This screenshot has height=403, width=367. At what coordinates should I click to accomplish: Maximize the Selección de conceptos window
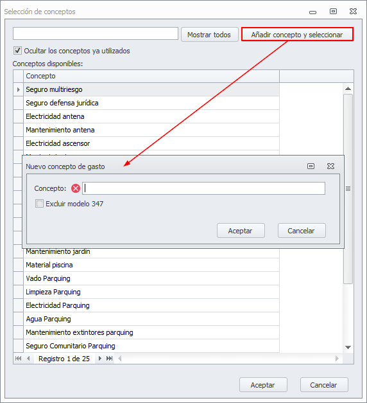(x=333, y=12)
